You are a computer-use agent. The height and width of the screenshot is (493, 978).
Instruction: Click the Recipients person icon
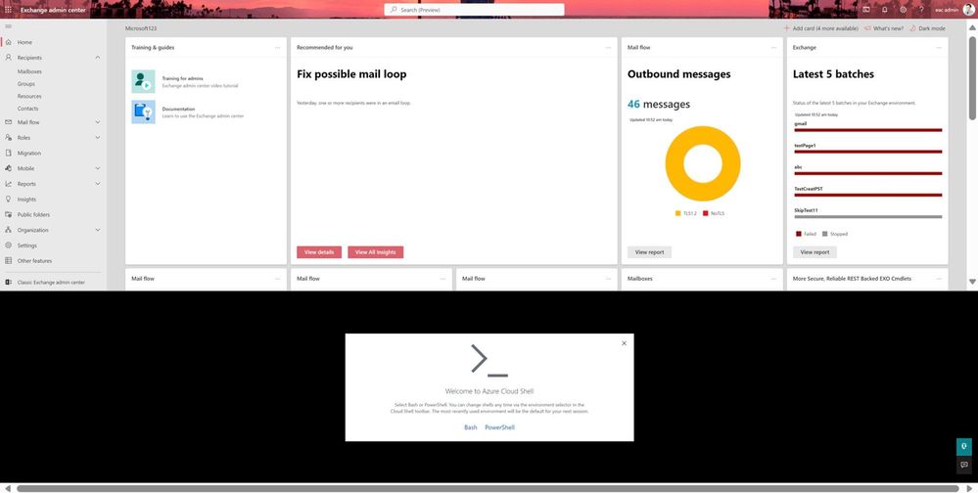(x=8, y=58)
